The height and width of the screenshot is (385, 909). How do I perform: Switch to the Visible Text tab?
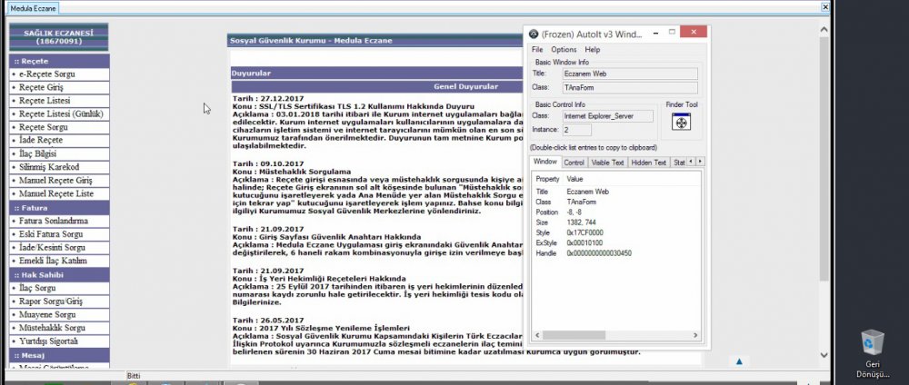click(607, 163)
